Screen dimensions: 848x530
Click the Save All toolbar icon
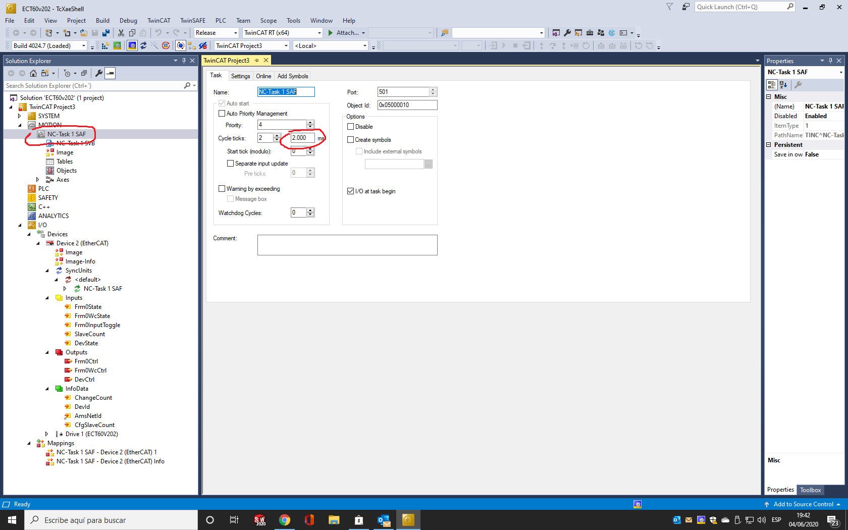[x=106, y=33]
